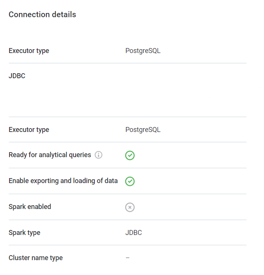Image resolution: width=264 pixels, height=275 pixels.
Task: Click the Cluster name type label
Action: [36, 258]
